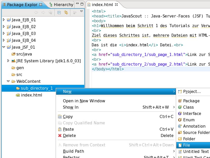Click the red Delete icon
This screenshot has height=158, width=210.
(x=60, y=136)
